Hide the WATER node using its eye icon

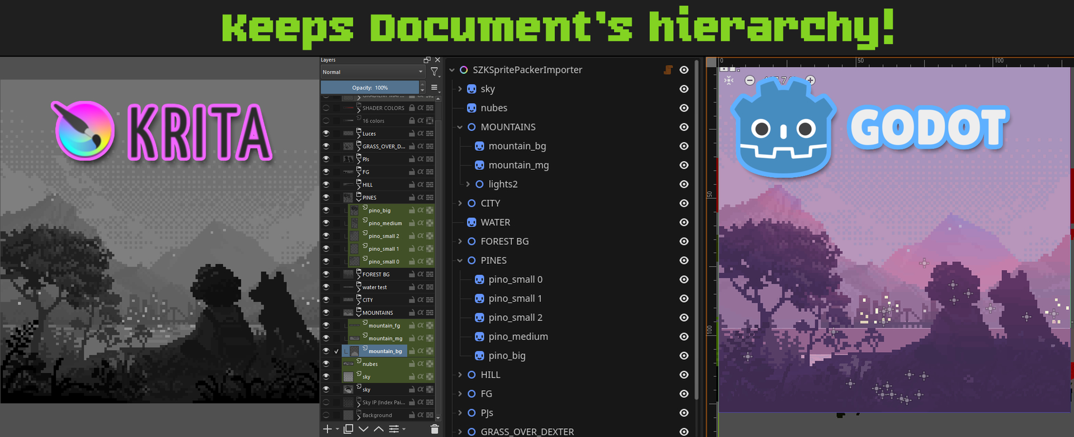coord(684,222)
